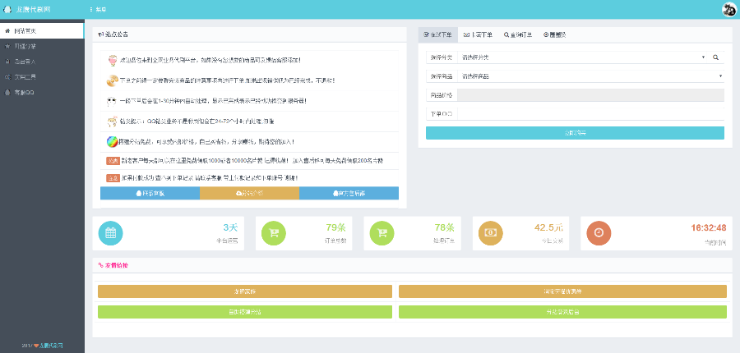This screenshot has height=353, width=740.
Task: Open 客服QQ in the sidebar
Action: tap(42, 93)
